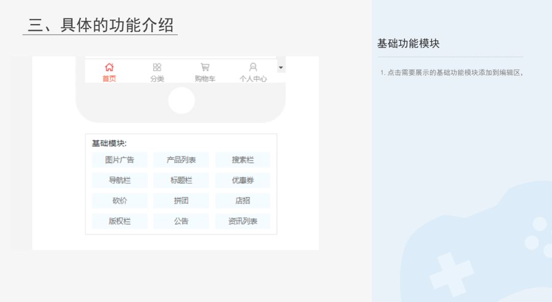Select the 导航栏 module
This screenshot has height=302, width=552.
click(x=120, y=180)
